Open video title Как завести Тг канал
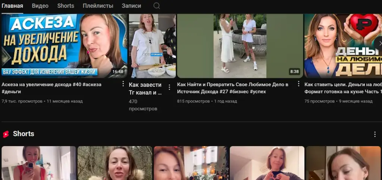This screenshot has width=382, height=180. [x=145, y=89]
